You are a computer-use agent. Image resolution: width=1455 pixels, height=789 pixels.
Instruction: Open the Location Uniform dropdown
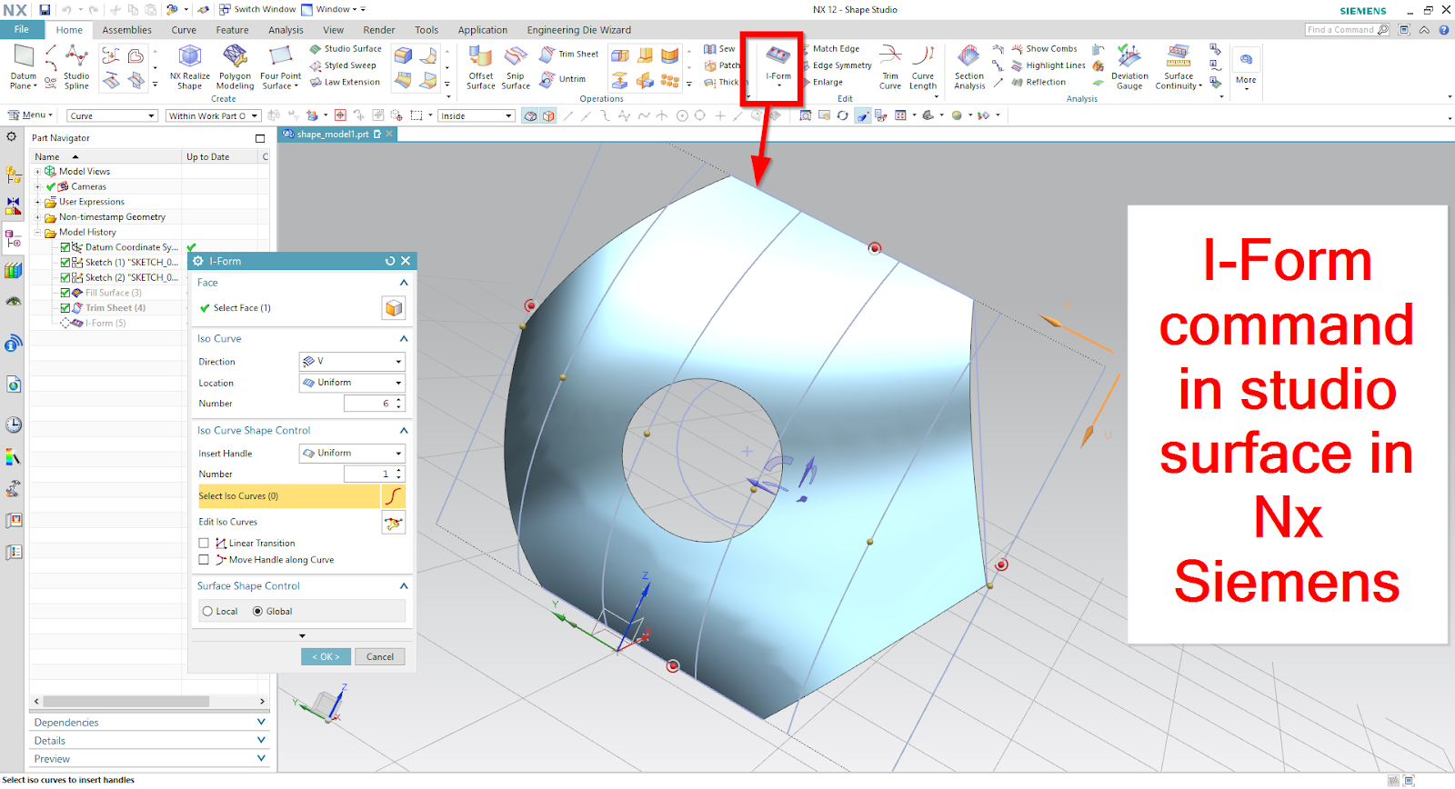[x=352, y=383]
